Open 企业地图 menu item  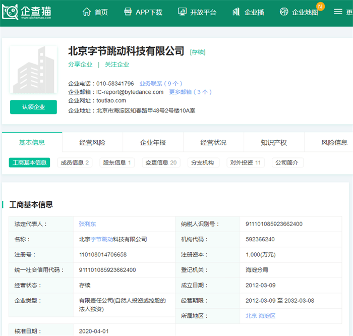pos(305,12)
